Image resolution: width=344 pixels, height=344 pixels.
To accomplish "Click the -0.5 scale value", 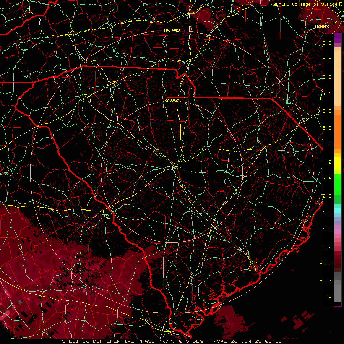I will pos(325,264).
